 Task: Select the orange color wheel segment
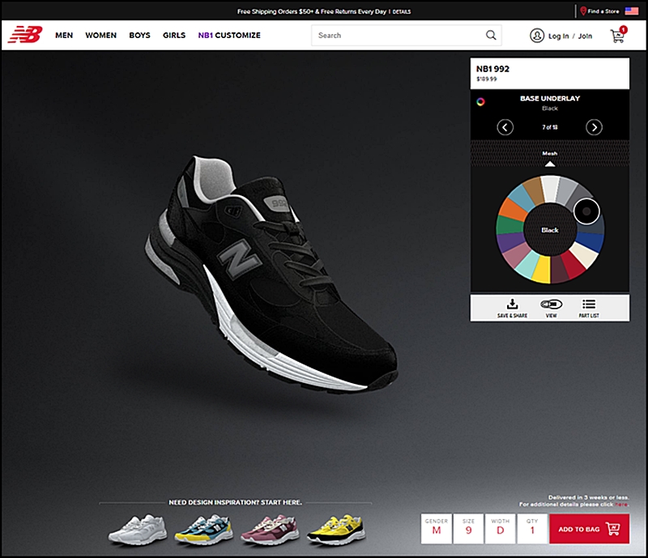[513, 209]
